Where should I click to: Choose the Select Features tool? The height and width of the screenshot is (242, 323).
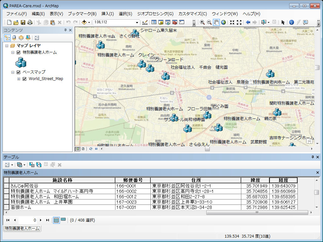coord(264,22)
